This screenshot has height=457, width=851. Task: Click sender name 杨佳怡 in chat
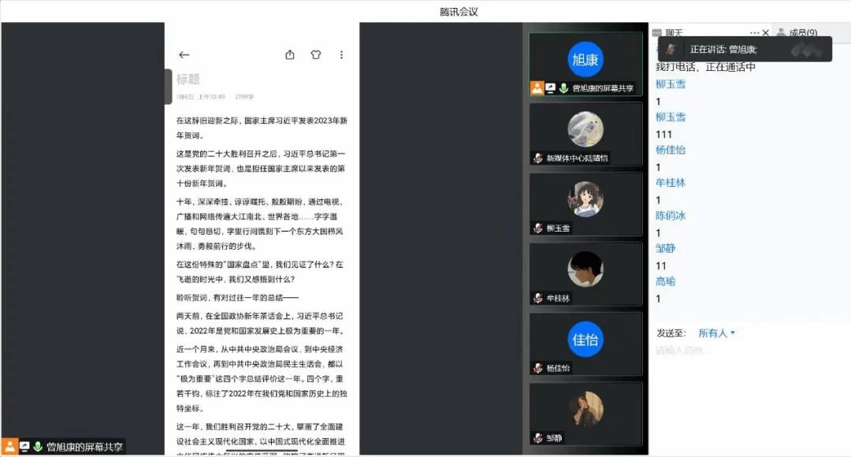671,150
